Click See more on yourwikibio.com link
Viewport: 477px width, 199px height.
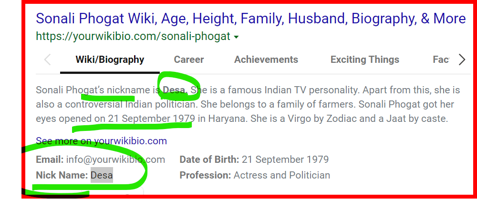[101, 141]
